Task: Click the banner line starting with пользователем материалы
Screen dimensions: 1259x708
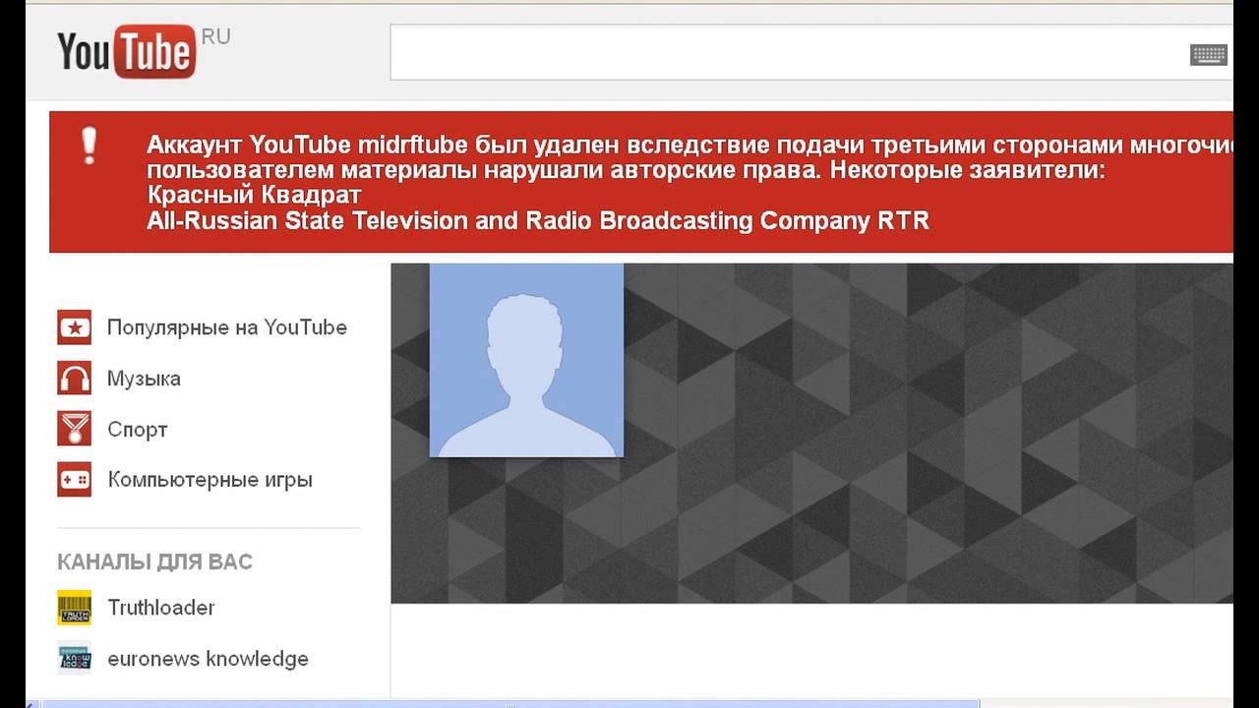Action: pos(627,170)
